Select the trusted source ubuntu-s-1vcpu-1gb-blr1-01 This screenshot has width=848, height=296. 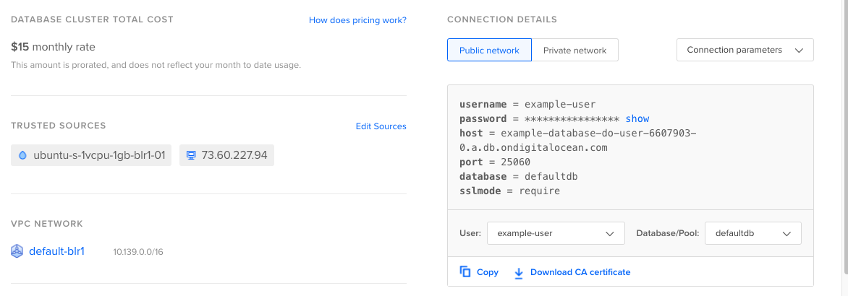(91, 155)
